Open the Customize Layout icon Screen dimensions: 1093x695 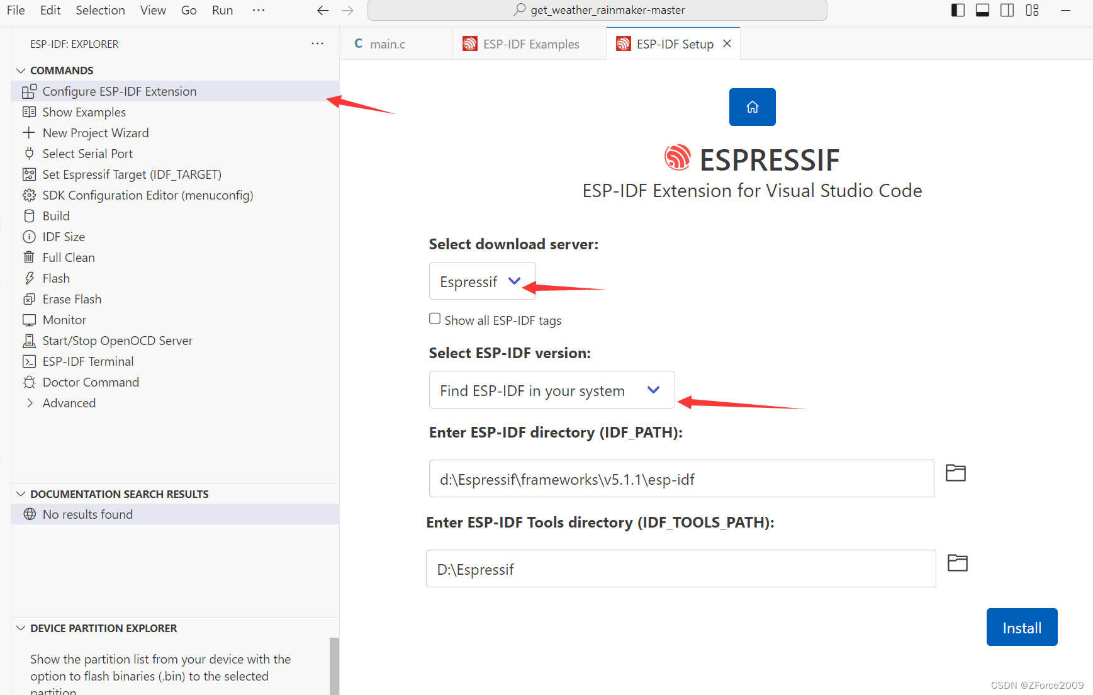1032,10
